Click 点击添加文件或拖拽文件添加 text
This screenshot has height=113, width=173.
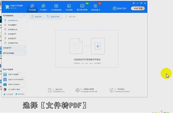coord(87,60)
